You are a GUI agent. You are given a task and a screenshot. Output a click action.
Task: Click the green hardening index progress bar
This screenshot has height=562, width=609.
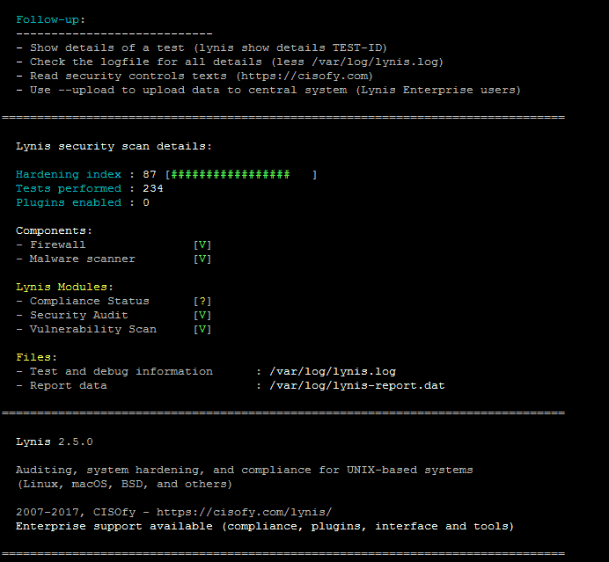(231, 175)
